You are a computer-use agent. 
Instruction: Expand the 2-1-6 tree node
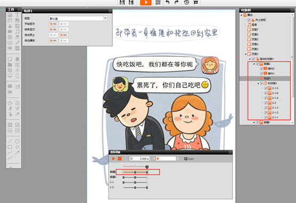click(262, 93)
